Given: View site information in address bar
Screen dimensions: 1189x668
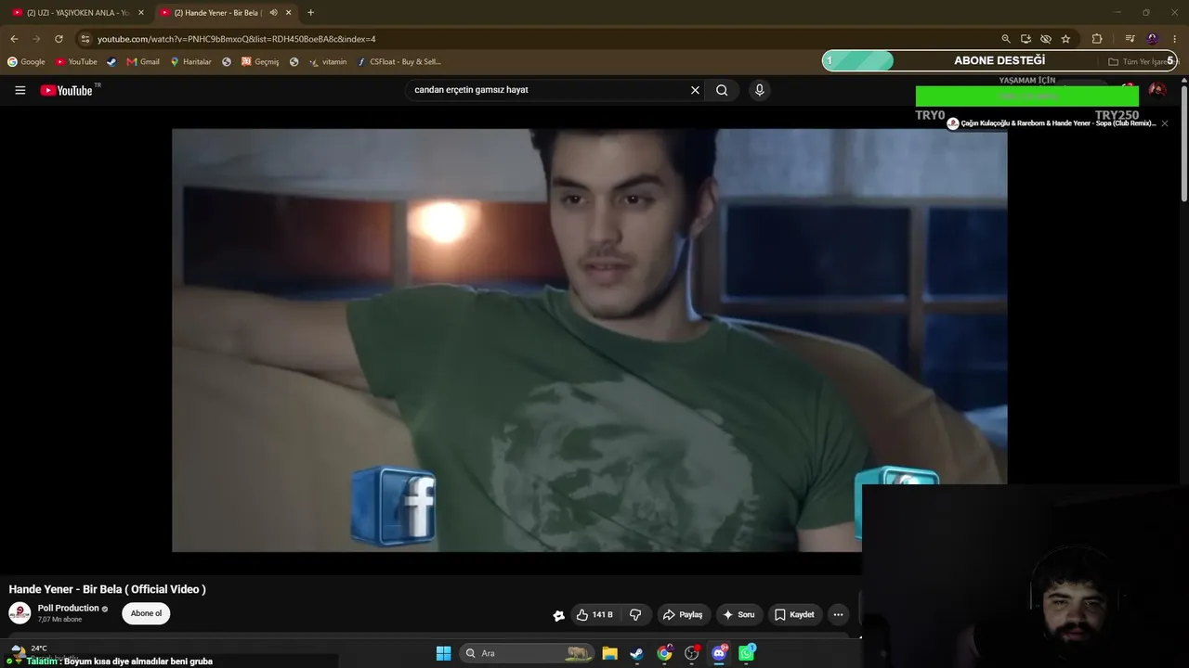Looking at the screenshot, I should pyautogui.click(x=85, y=39).
